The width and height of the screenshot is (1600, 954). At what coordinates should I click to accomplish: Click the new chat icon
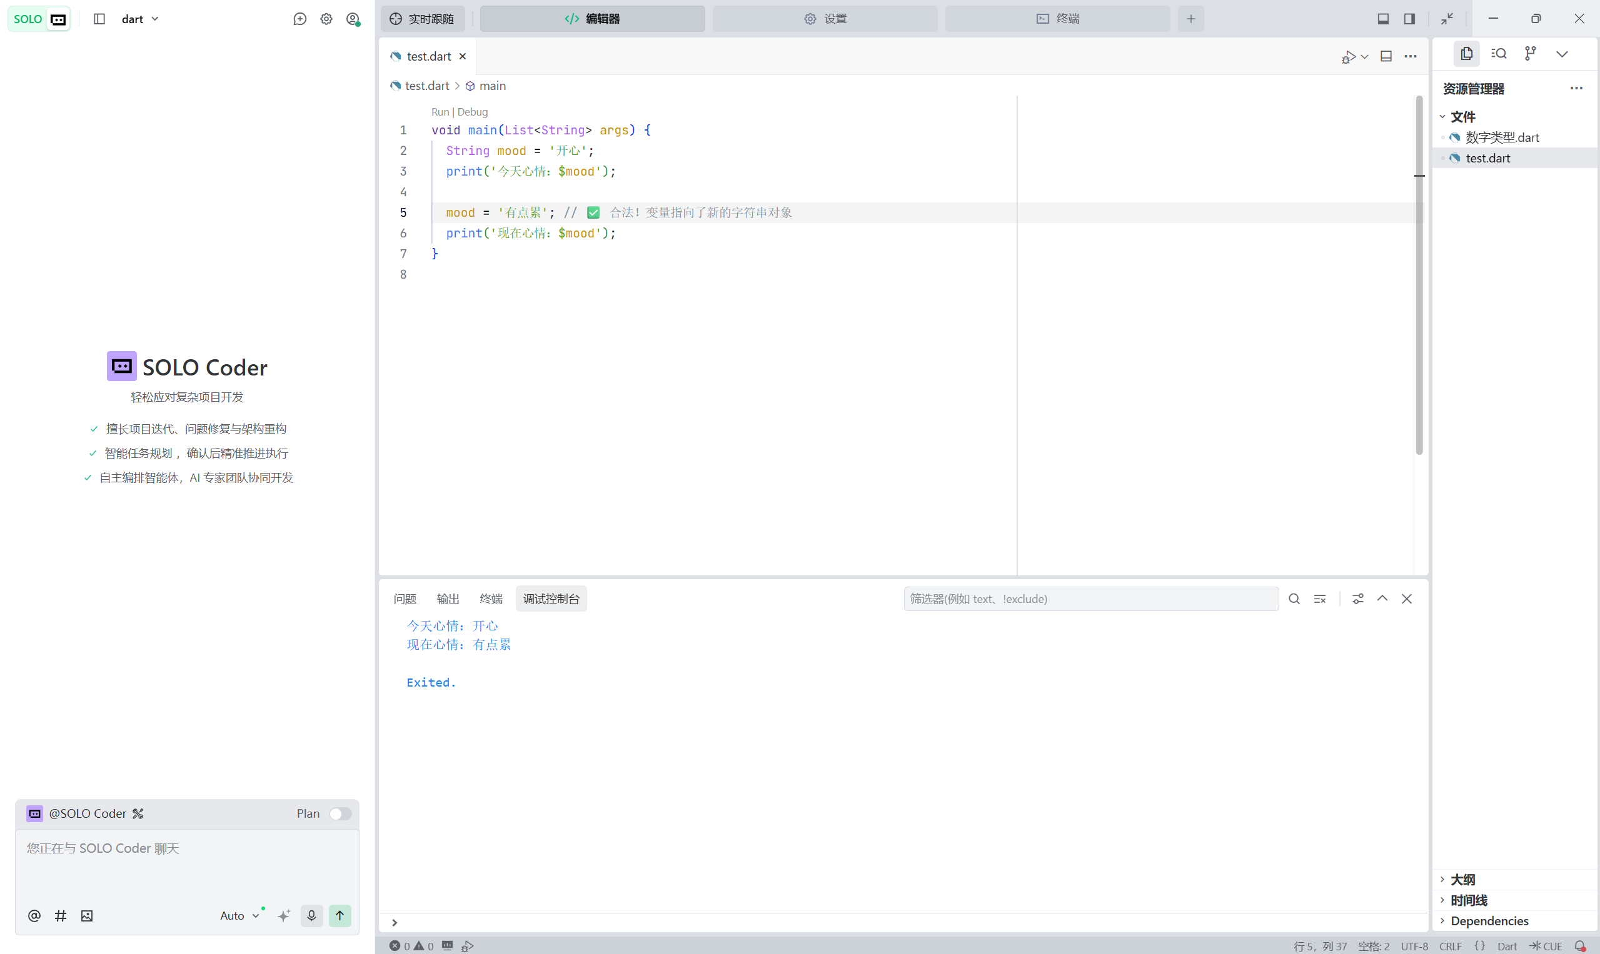(299, 19)
